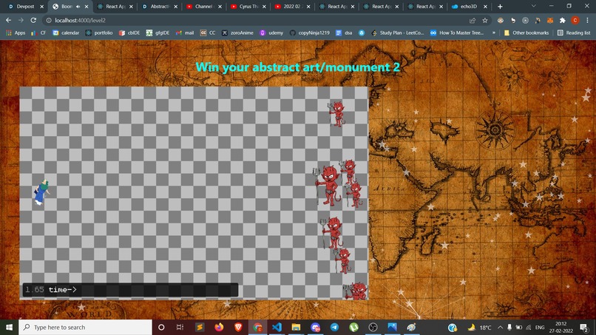
Task: Launch Brave browser from the taskbar
Action: (x=238, y=327)
